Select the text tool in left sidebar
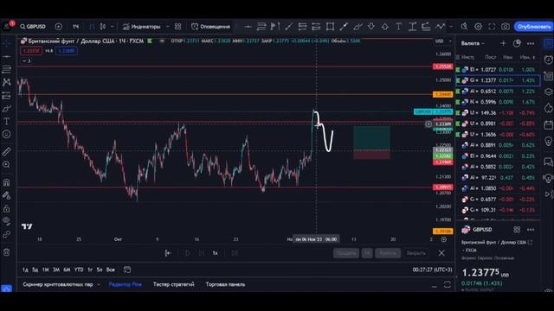 (x=7, y=121)
